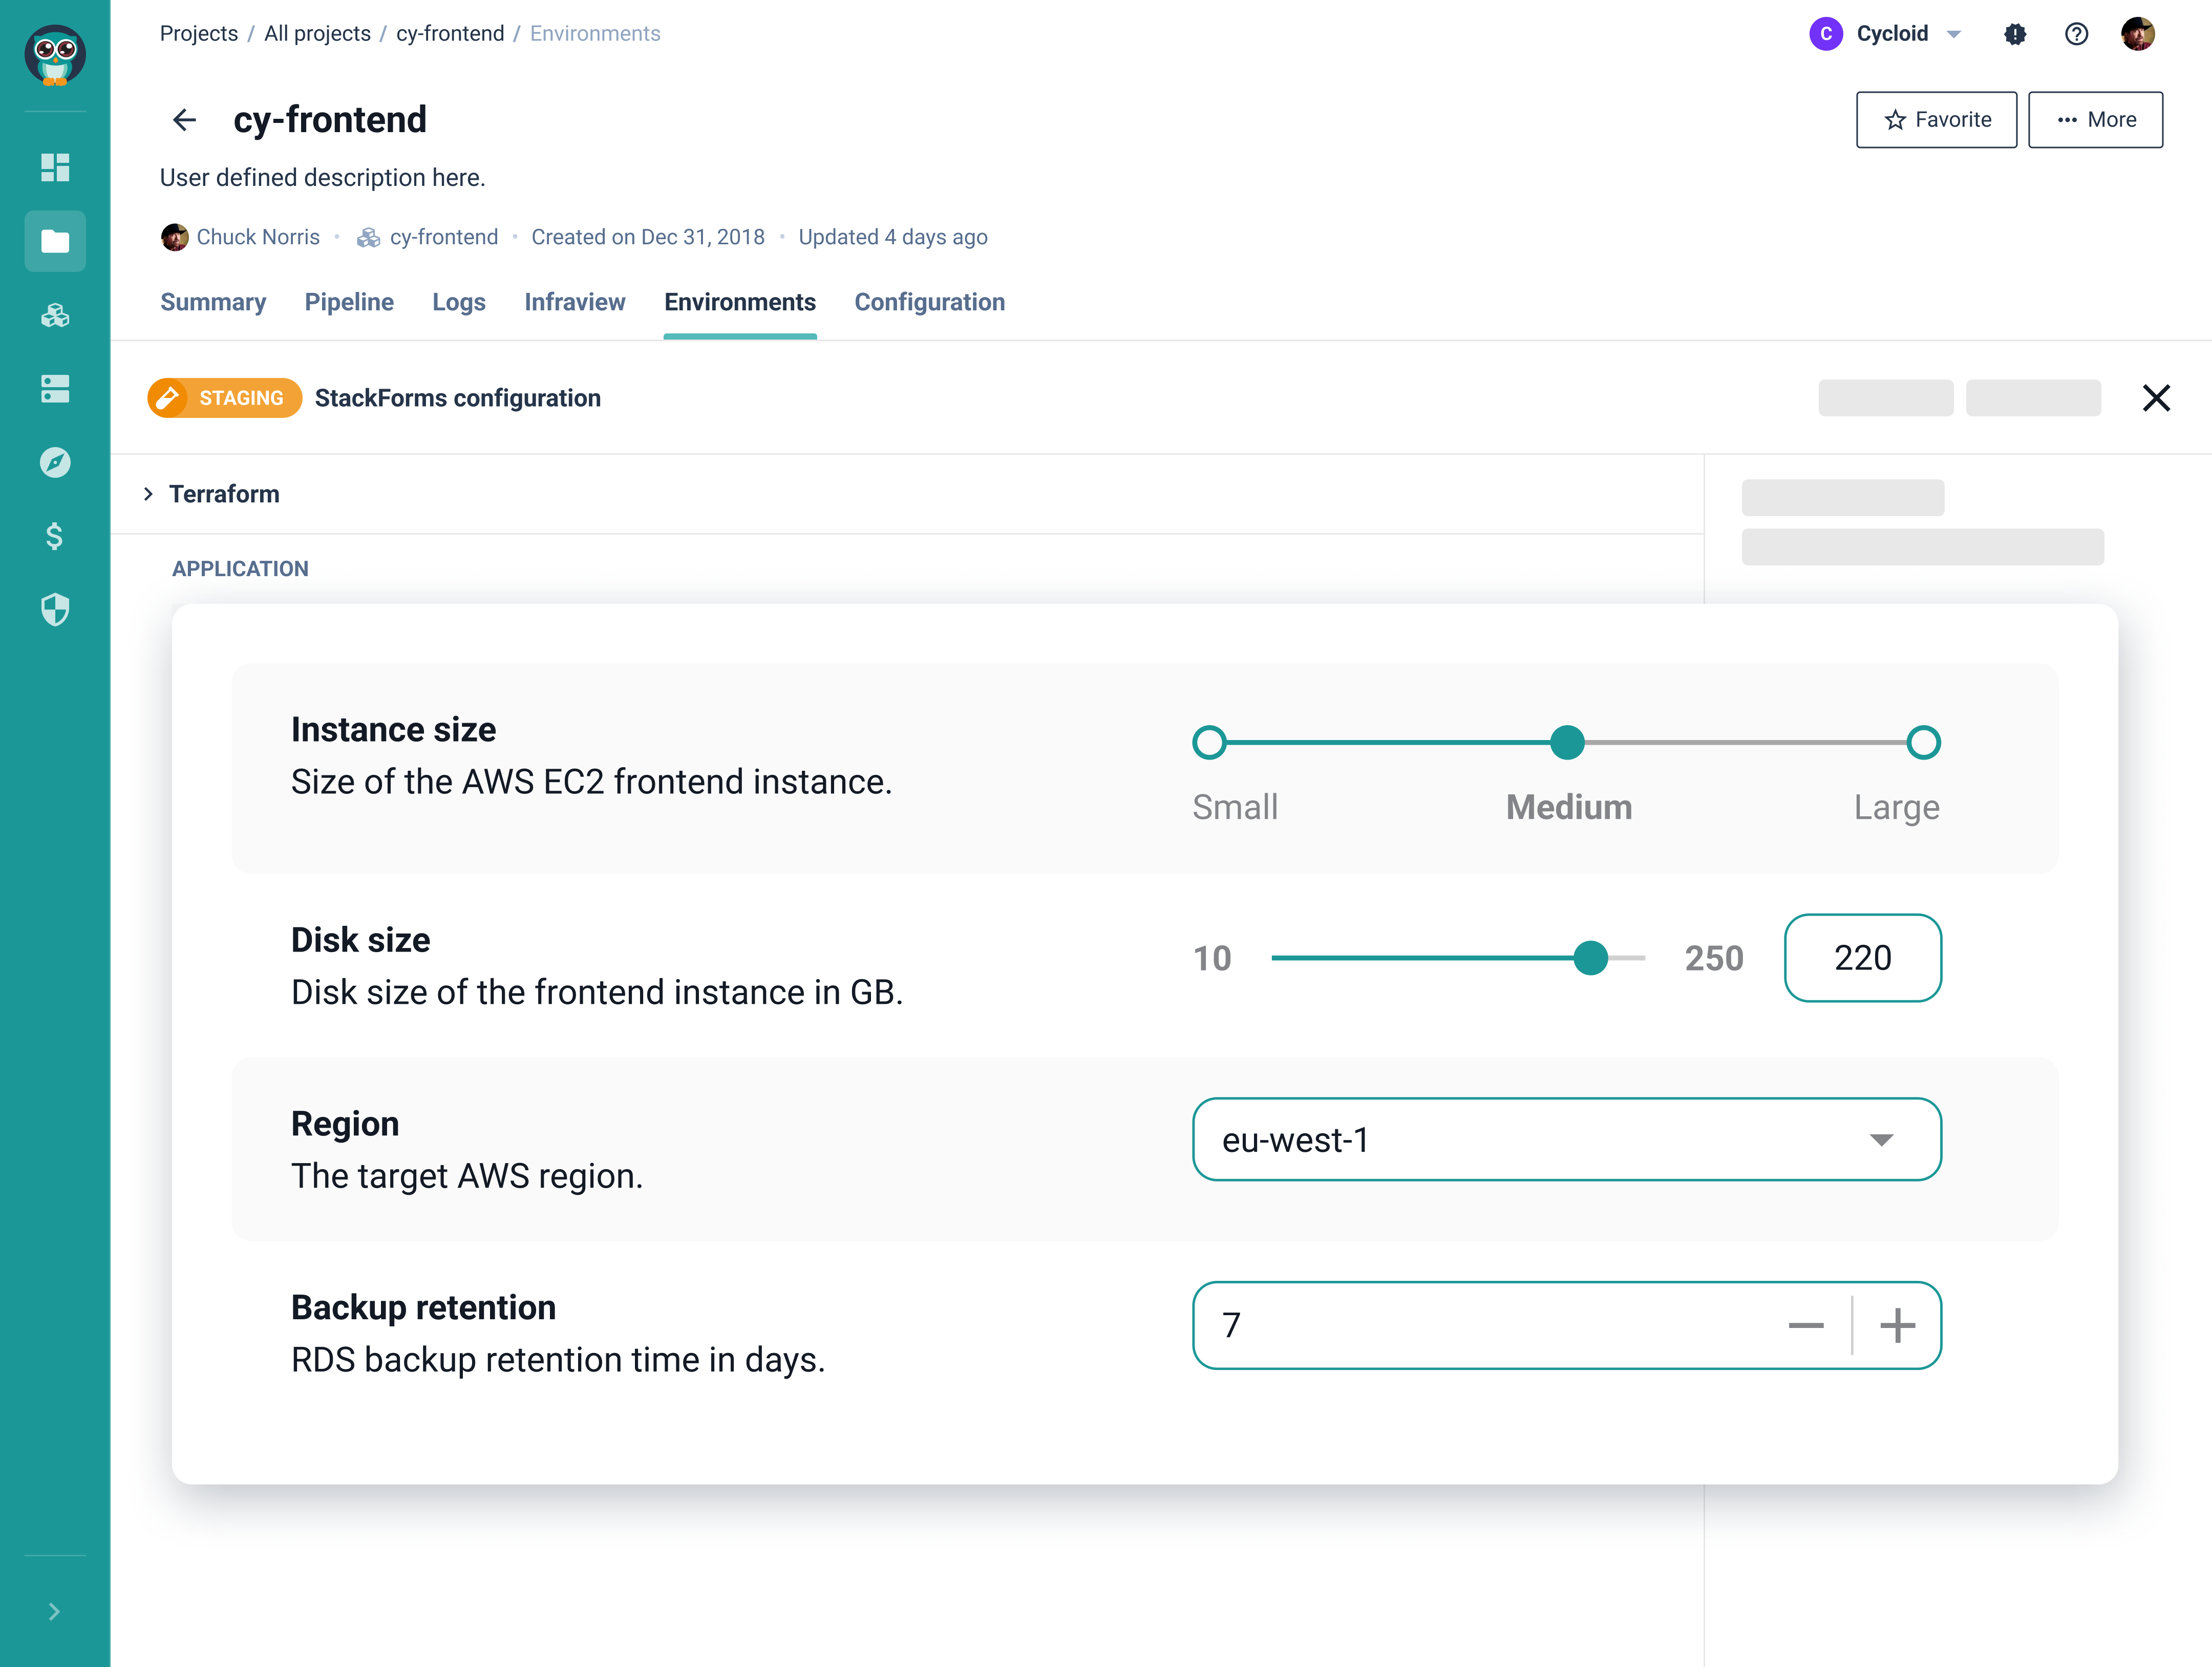The image size is (2212, 1667).
Task: Open the Region dropdown showing eu-west-1
Action: point(1565,1139)
